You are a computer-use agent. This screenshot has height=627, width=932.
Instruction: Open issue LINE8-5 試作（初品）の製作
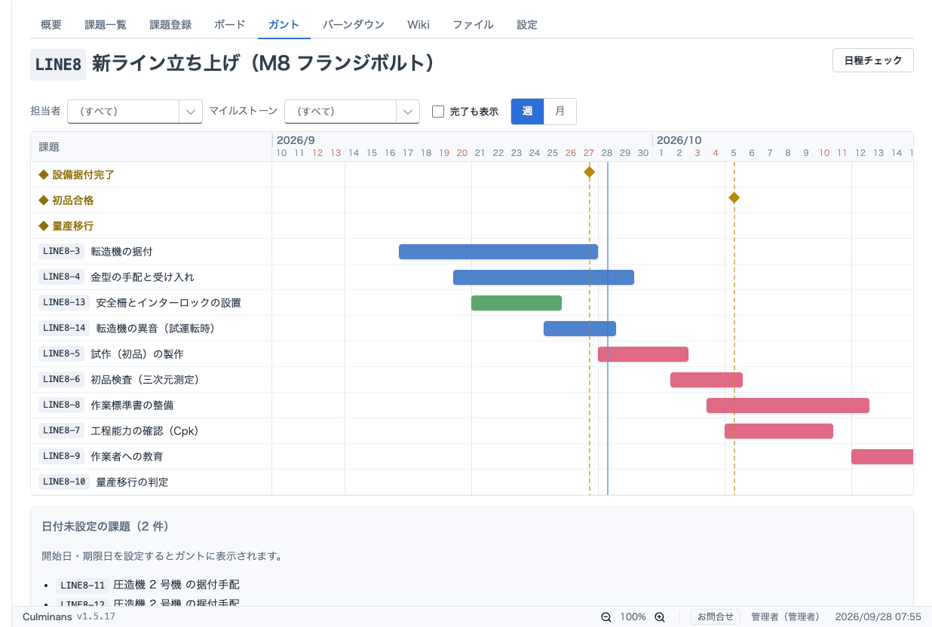tap(111, 353)
